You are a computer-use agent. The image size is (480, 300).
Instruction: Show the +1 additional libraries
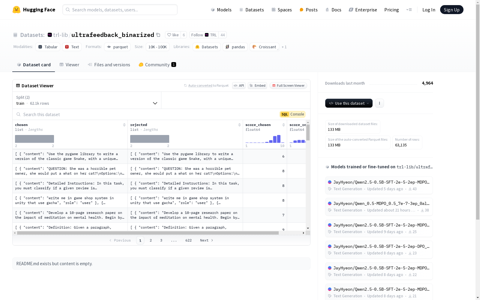coord(284,47)
